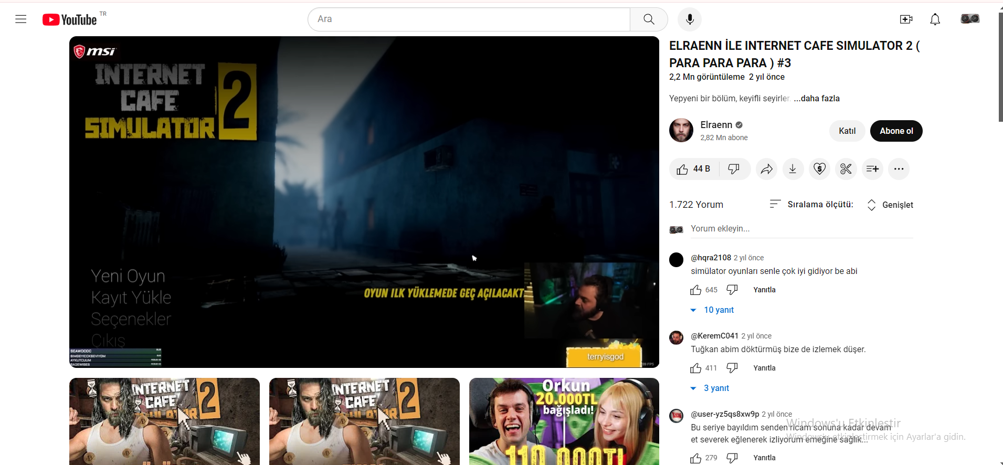The width and height of the screenshot is (1003, 465).
Task: Expand description with ...daha fazla
Action: click(817, 99)
